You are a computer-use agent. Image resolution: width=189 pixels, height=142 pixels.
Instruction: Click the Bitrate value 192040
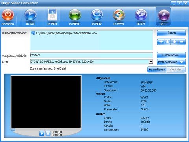[x=145, y=122]
